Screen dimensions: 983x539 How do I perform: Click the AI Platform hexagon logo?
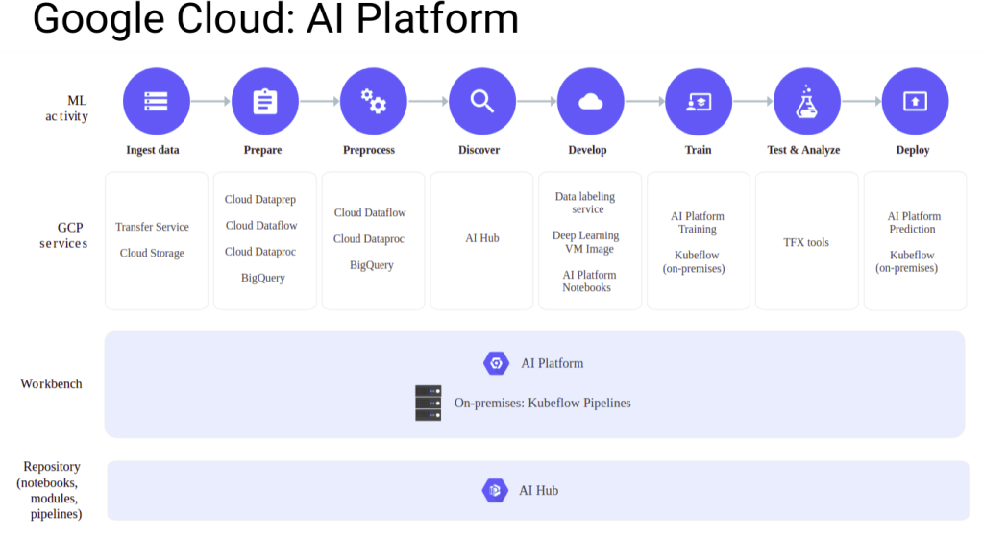click(496, 363)
